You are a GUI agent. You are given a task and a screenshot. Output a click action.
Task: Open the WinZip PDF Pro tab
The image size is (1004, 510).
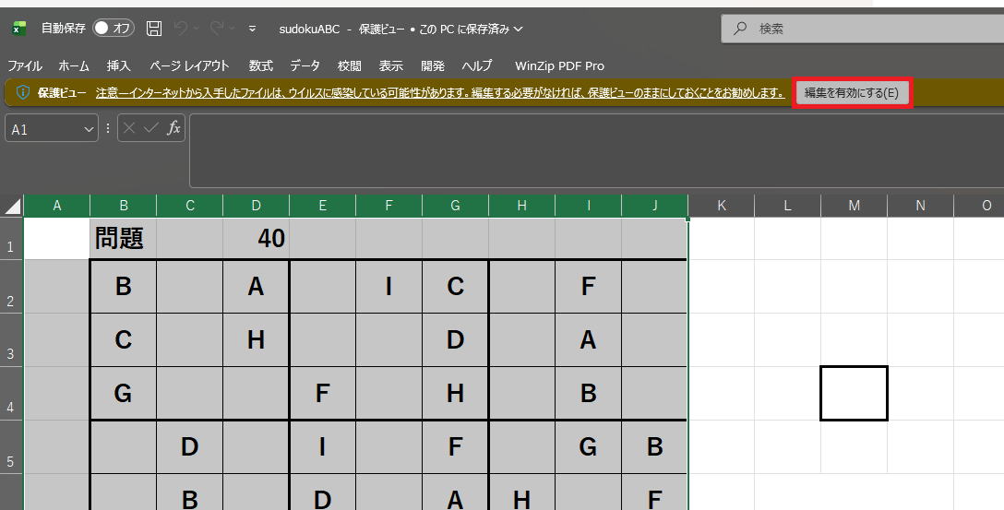tap(559, 65)
